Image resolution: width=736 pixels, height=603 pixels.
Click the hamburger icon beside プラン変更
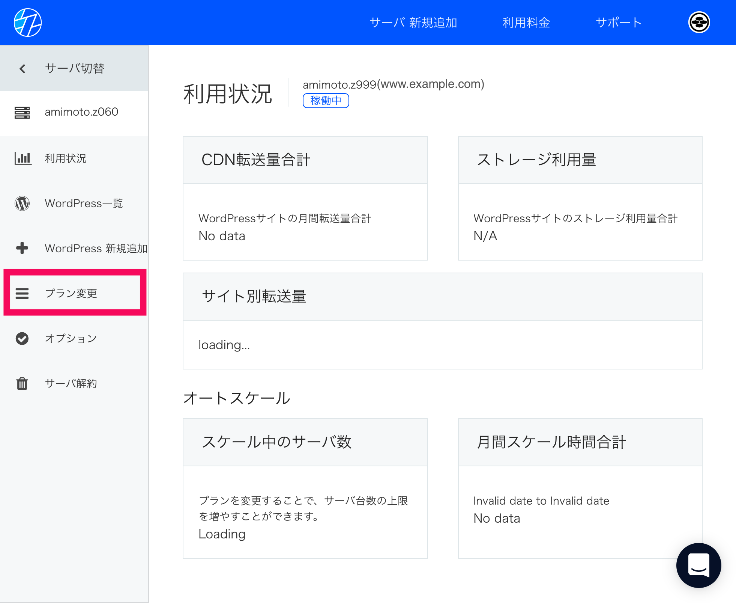click(x=22, y=293)
